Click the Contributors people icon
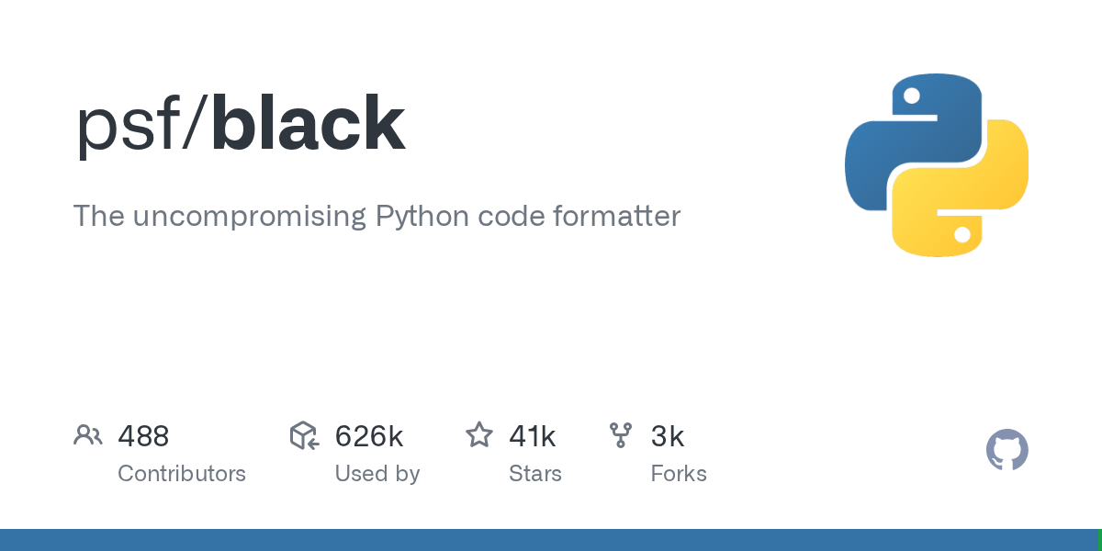Viewport: 1102px width, 551px height. pos(88,435)
